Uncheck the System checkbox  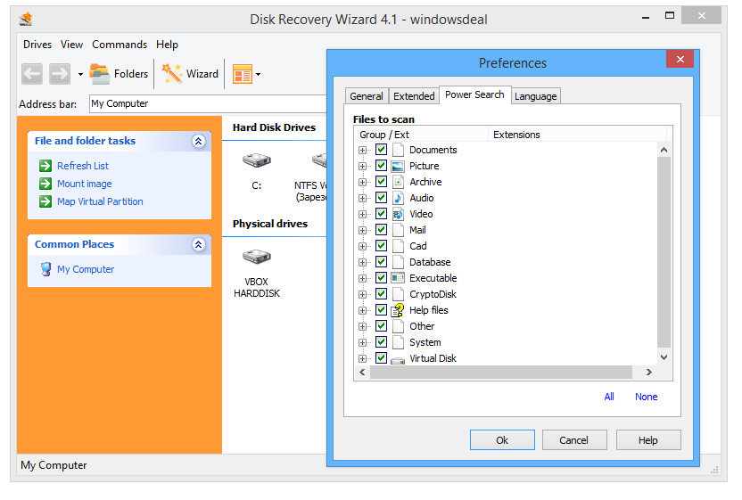click(381, 342)
